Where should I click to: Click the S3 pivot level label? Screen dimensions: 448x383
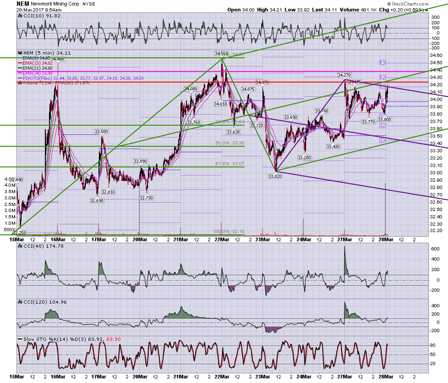click(x=382, y=140)
